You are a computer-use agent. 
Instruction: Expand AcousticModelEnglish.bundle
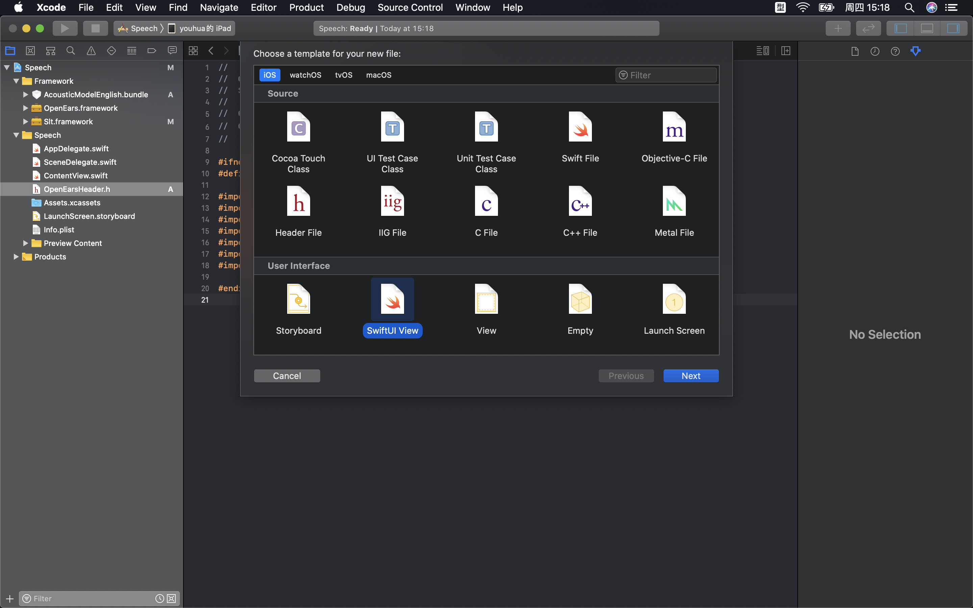25,95
